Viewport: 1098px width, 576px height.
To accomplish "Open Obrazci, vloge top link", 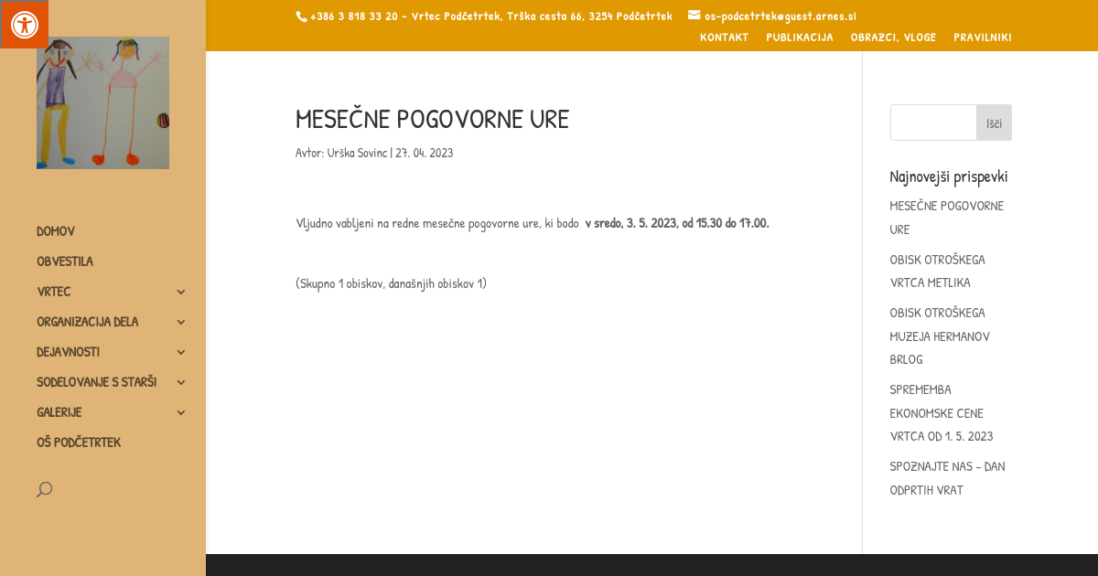I will click(893, 37).
